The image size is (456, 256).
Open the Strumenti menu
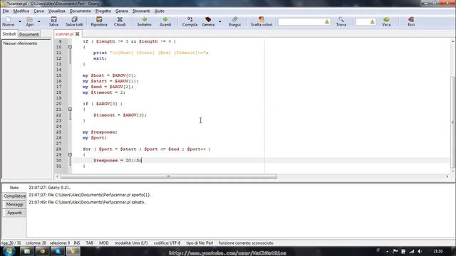coord(141,11)
